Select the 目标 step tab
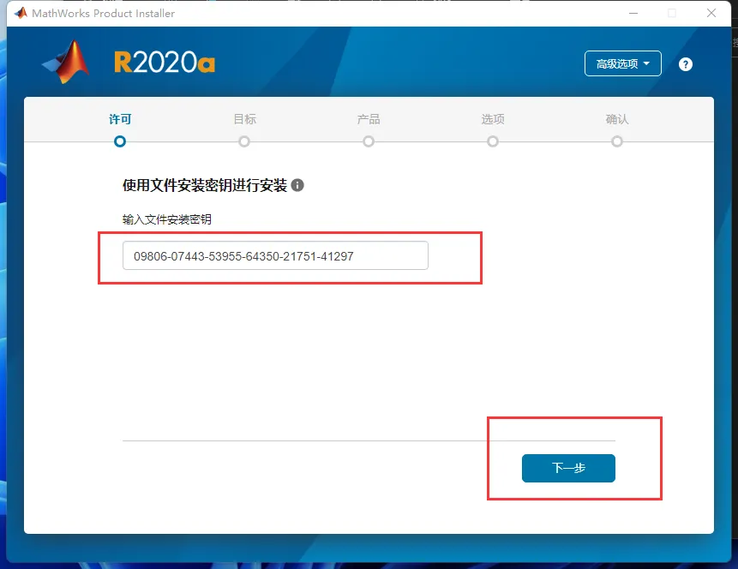Screen dimensions: 738x569 [x=245, y=119]
